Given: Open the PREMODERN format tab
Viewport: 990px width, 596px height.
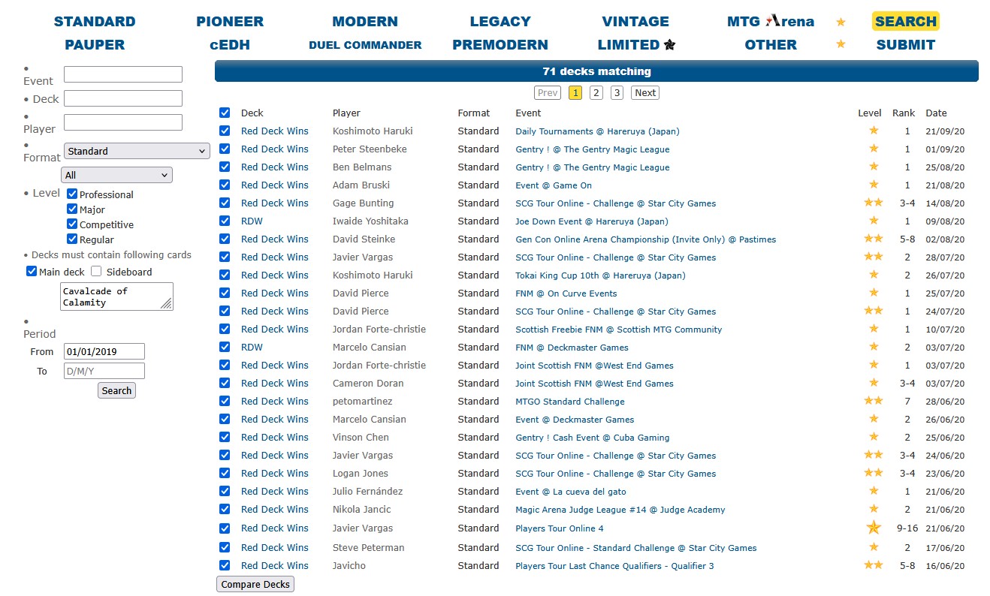Looking at the screenshot, I should click(500, 45).
